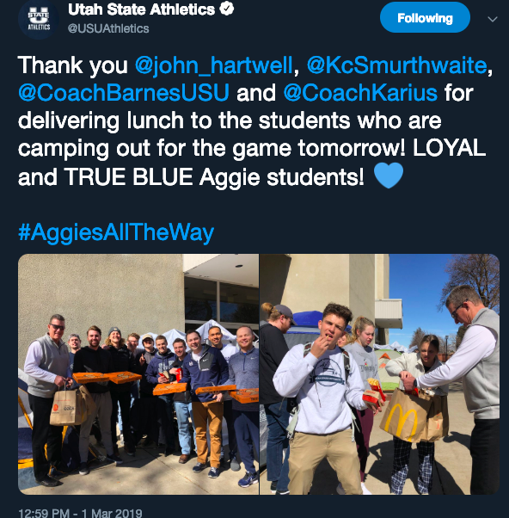Click the verified checkmark badge

click(x=227, y=9)
